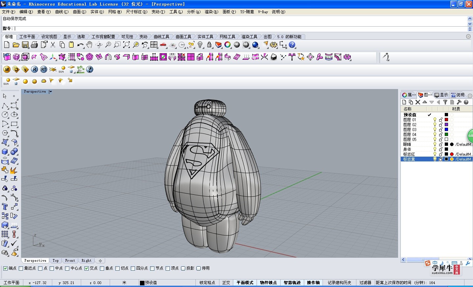The image size is (473, 287).
Task: Add viewport tab with the plus icon
Action: [100, 261]
